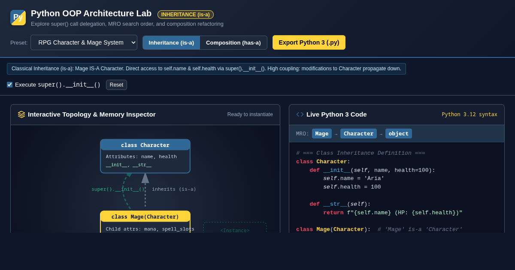Click the def __init__(self, name, health=100) line
This screenshot has width=515, height=270.
(373, 170)
